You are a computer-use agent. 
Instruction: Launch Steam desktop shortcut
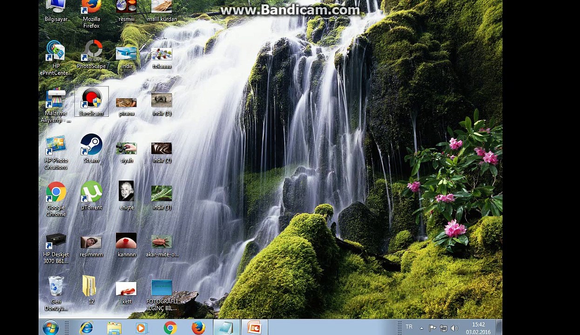91,149
